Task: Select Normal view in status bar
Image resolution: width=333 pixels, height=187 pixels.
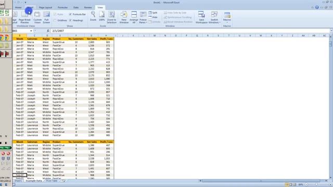Action: coord(287,185)
